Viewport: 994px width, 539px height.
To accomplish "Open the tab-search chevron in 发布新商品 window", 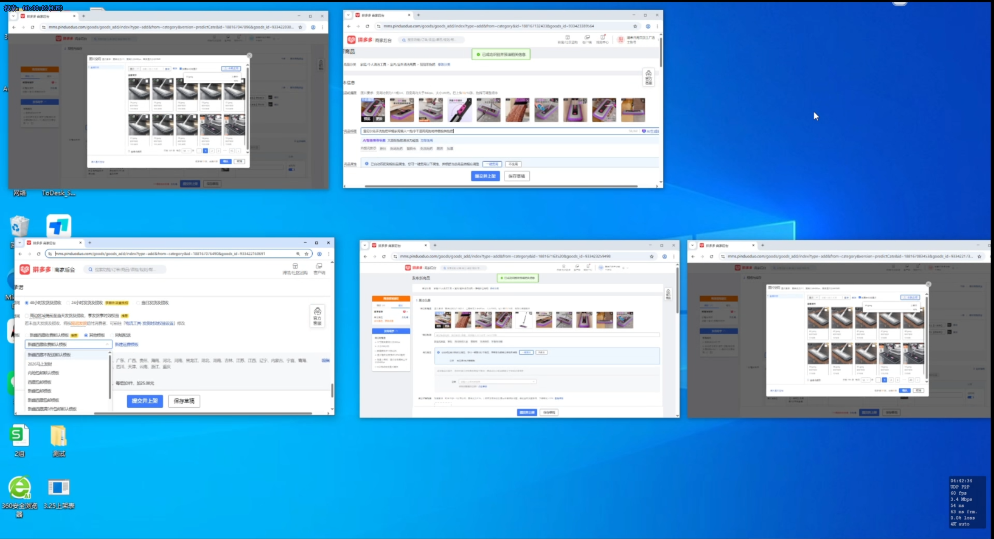I will pos(364,246).
